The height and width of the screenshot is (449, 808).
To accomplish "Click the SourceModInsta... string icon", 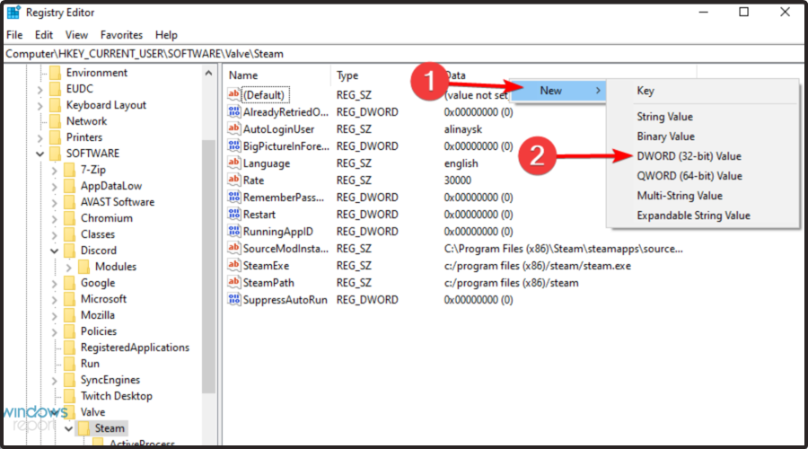I will pos(234,248).
